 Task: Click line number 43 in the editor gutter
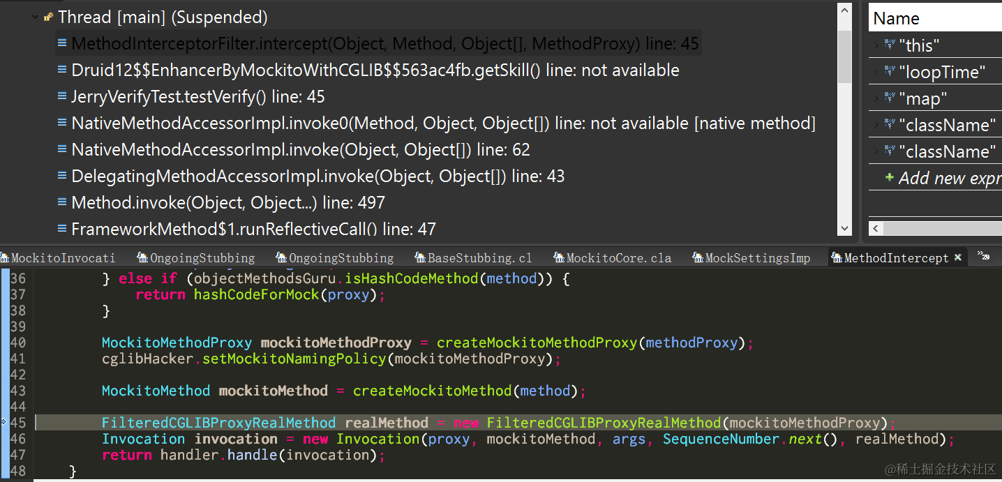click(x=17, y=391)
